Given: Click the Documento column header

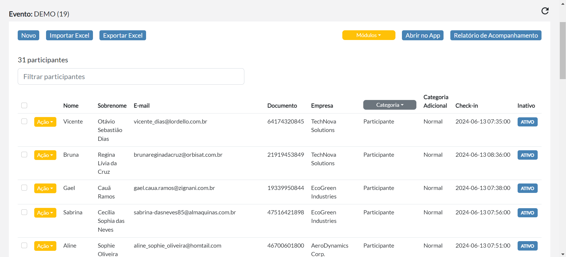Looking at the screenshot, I should point(282,106).
